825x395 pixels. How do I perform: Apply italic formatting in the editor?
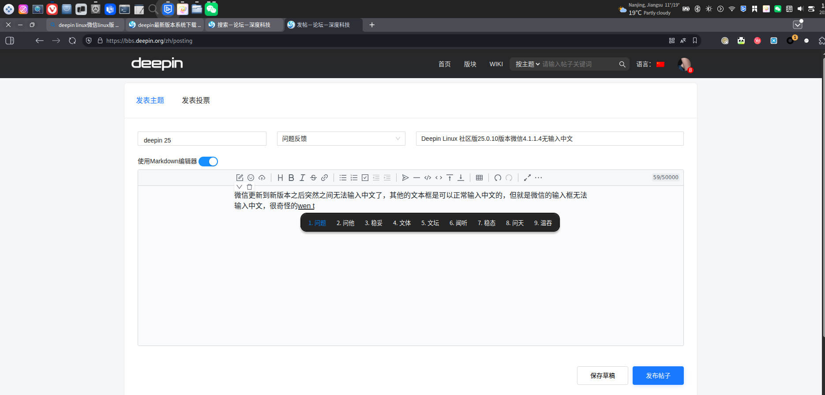pyautogui.click(x=302, y=177)
